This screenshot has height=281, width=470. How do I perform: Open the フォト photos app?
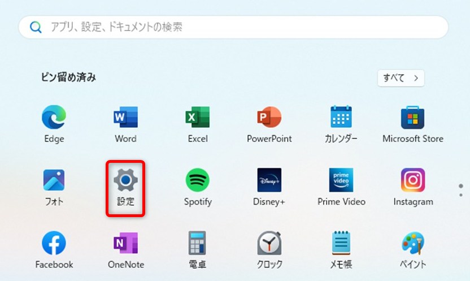tap(54, 188)
